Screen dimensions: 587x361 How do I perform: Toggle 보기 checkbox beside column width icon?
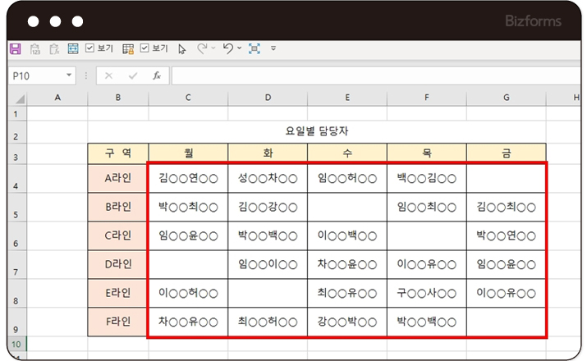89,48
